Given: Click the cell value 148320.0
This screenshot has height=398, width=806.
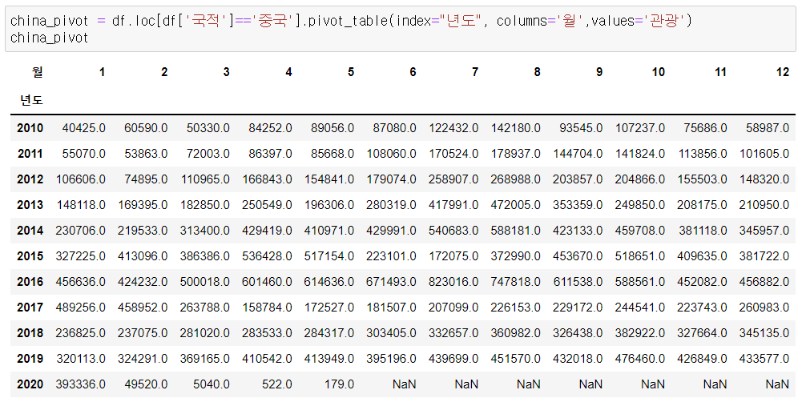Looking at the screenshot, I should (764, 179).
